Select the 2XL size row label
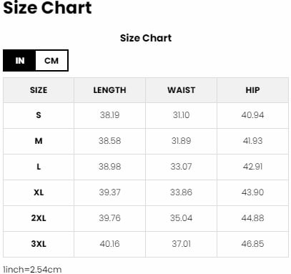Image resolution: width=291 pixels, height=274 pixels. (39, 218)
